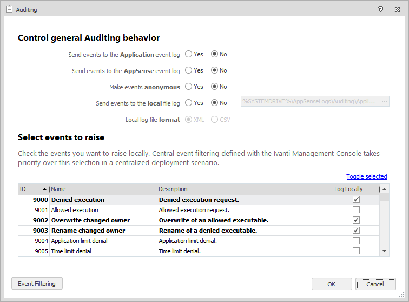The width and height of the screenshot is (409, 302).
Task: Uncheck Log Locally for Denied execution
Action: point(356,200)
